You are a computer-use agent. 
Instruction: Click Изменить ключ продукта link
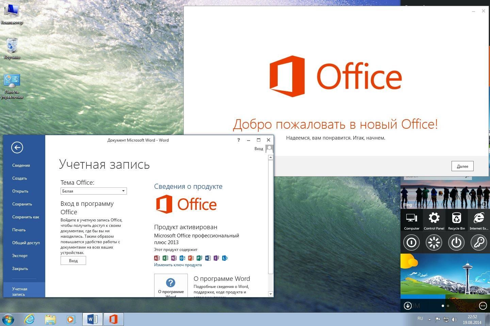(x=178, y=265)
